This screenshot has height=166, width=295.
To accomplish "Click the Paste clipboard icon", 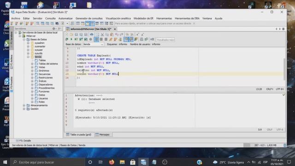I will (x=112, y=35).
